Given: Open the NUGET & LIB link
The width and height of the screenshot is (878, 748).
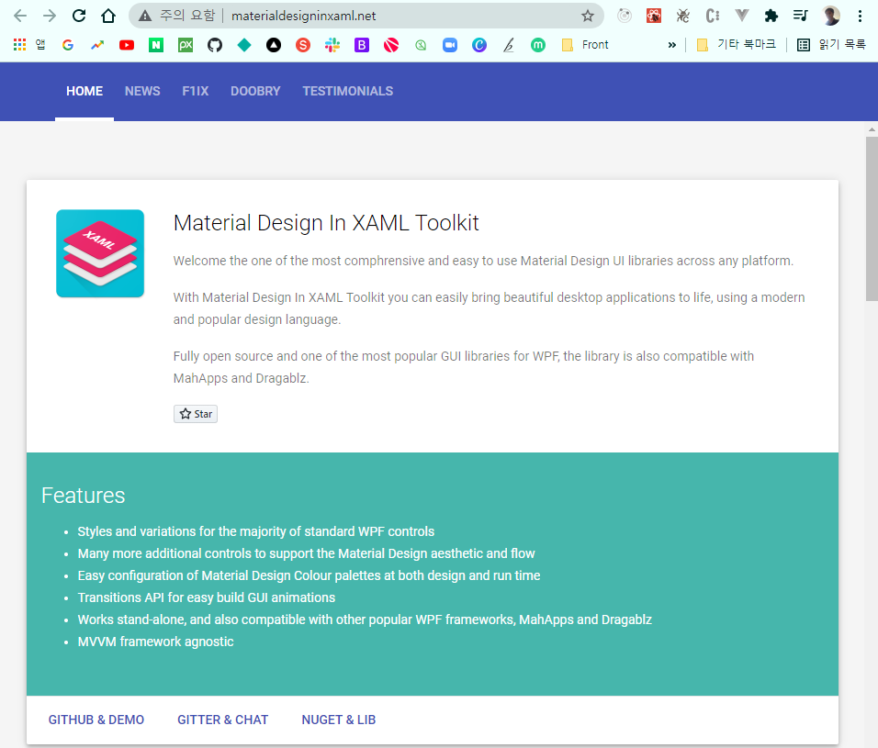Looking at the screenshot, I should [339, 720].
